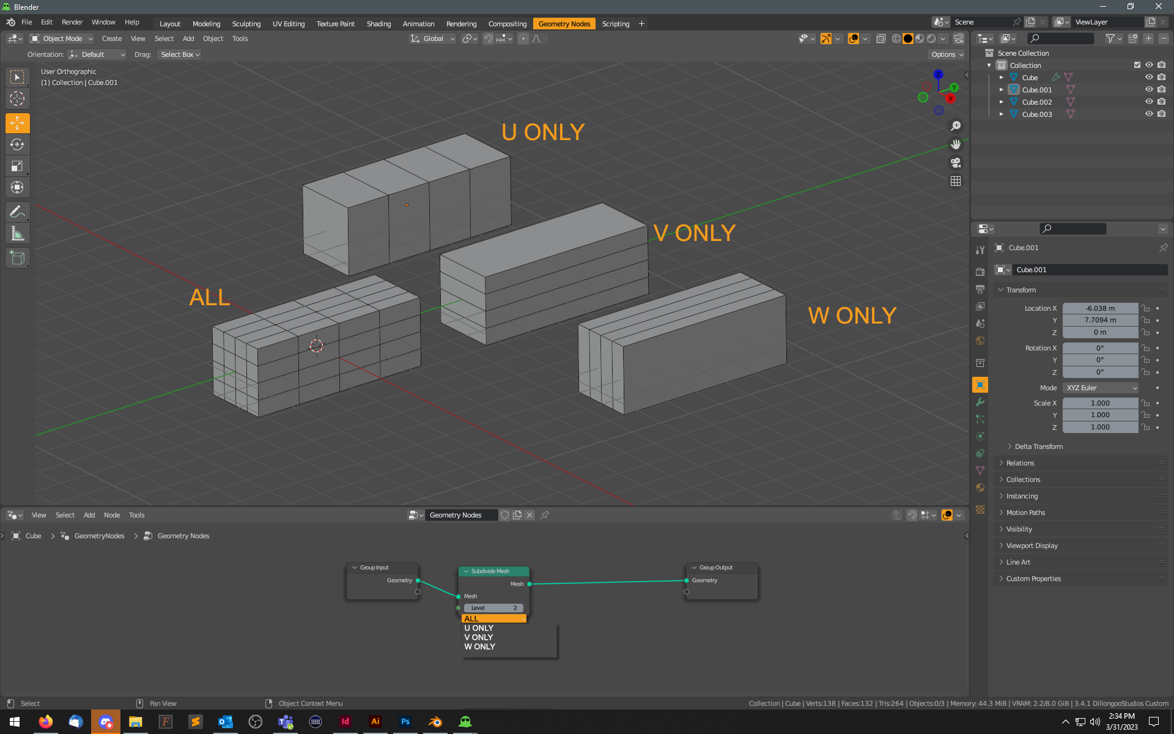Click the Subdivide Mesh Level field
1174x734 pixels.
pyautogui.click(x=493, y=608)
